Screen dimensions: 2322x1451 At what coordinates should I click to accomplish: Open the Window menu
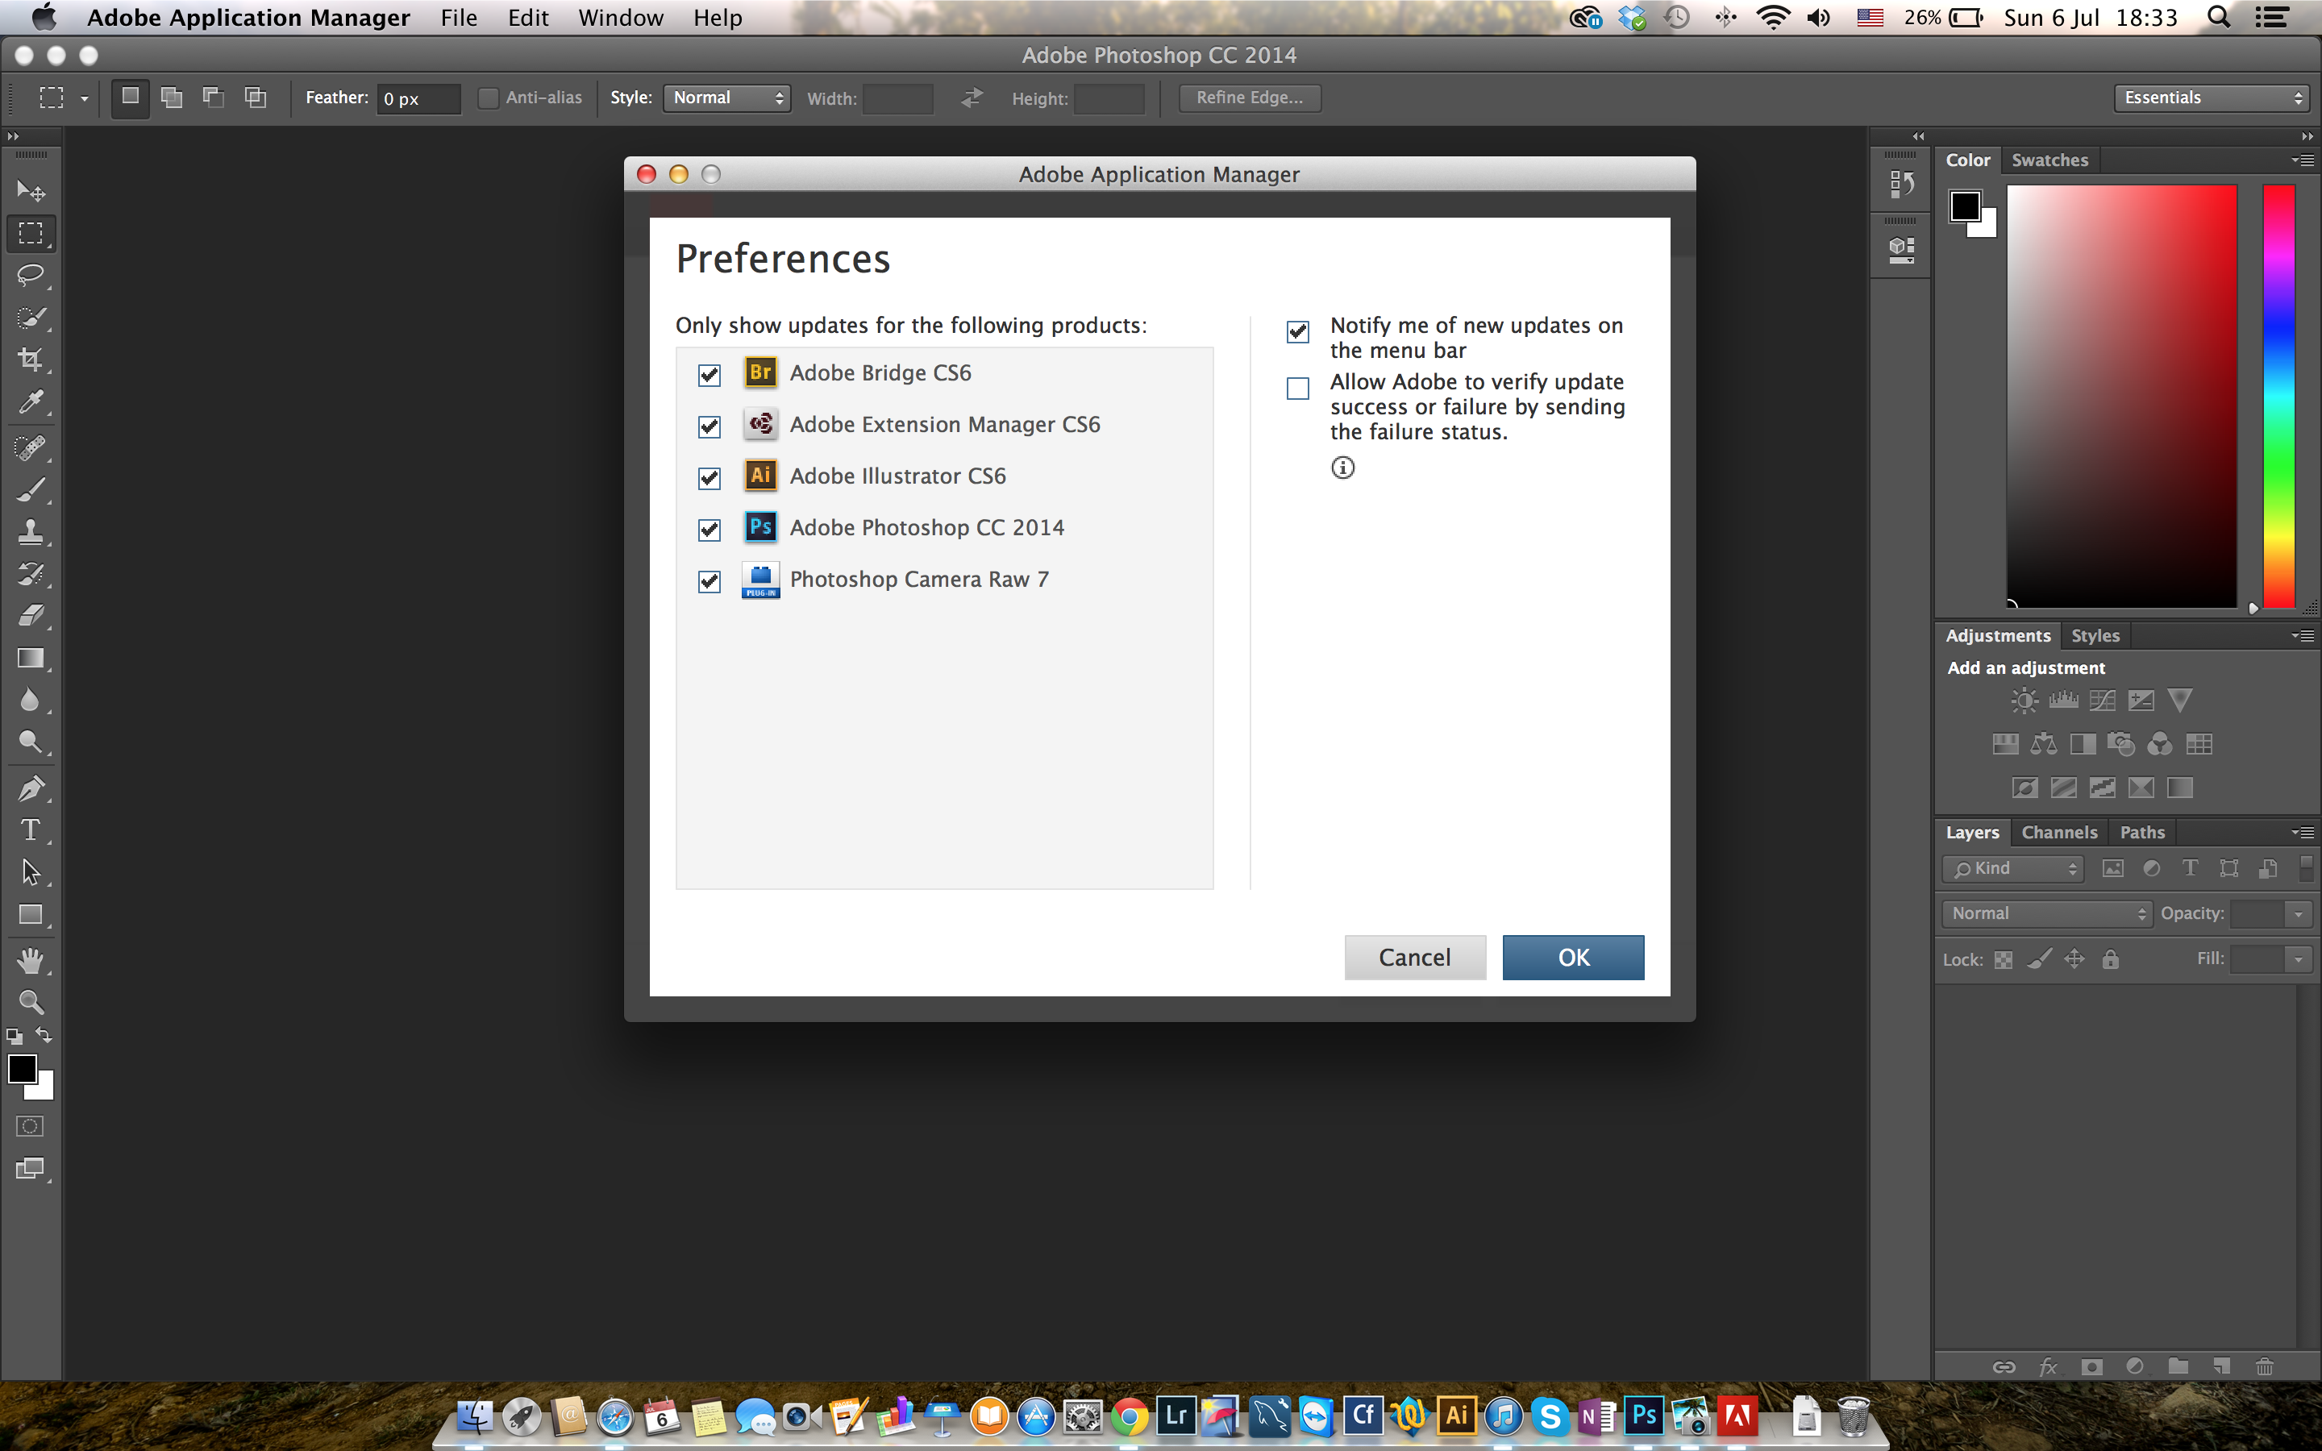click(620, 17)
